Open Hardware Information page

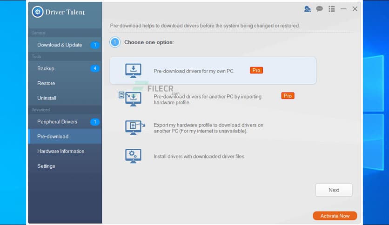[x=65, y=151]
